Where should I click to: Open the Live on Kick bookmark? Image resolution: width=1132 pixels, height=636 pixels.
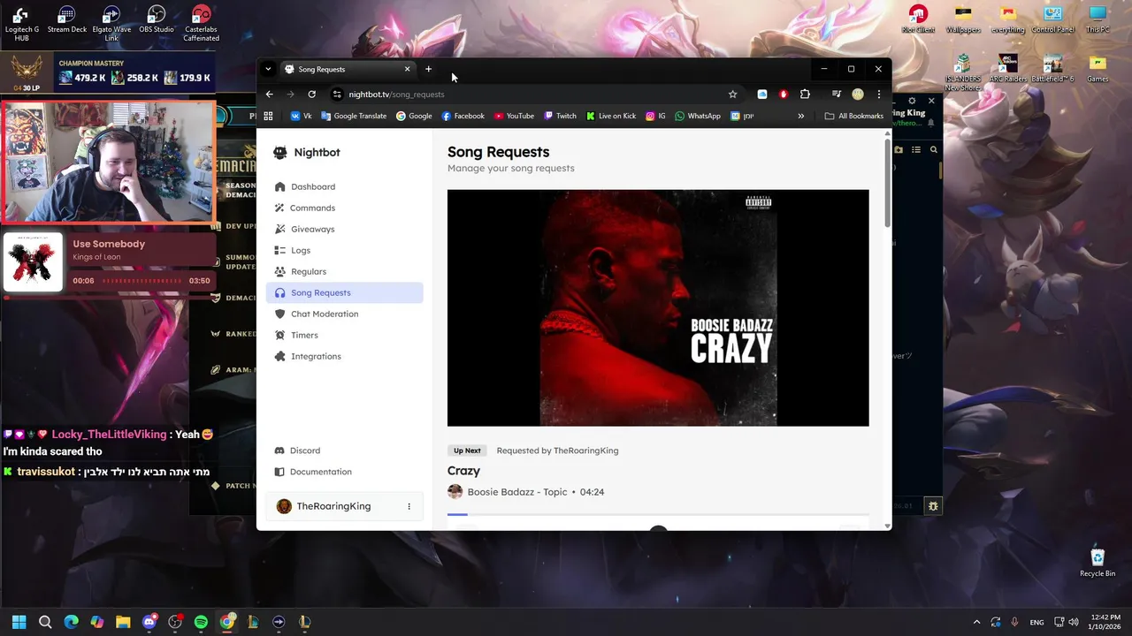click(x=610, y=116)
